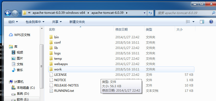The image size is (216, 101).
Task: Click the refresh icon beside address bar
Action: click(150, 13)
